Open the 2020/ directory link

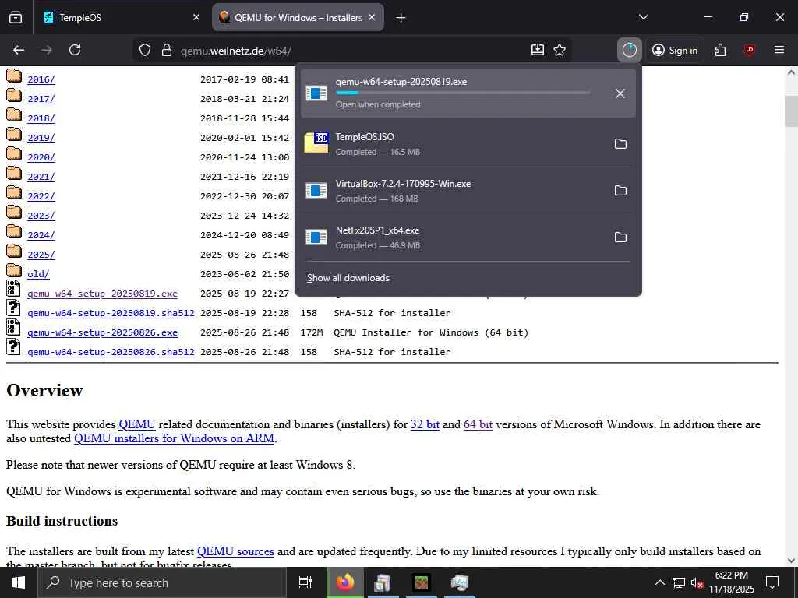click(x=41, y=157)
